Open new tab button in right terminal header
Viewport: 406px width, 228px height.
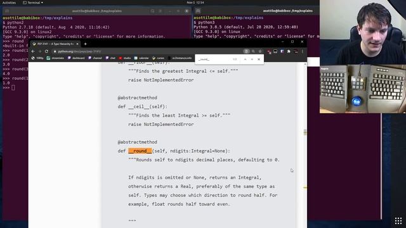198,11
